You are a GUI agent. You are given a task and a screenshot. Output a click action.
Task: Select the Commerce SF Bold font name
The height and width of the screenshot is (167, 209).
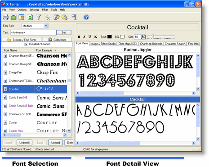pos(20,114)
